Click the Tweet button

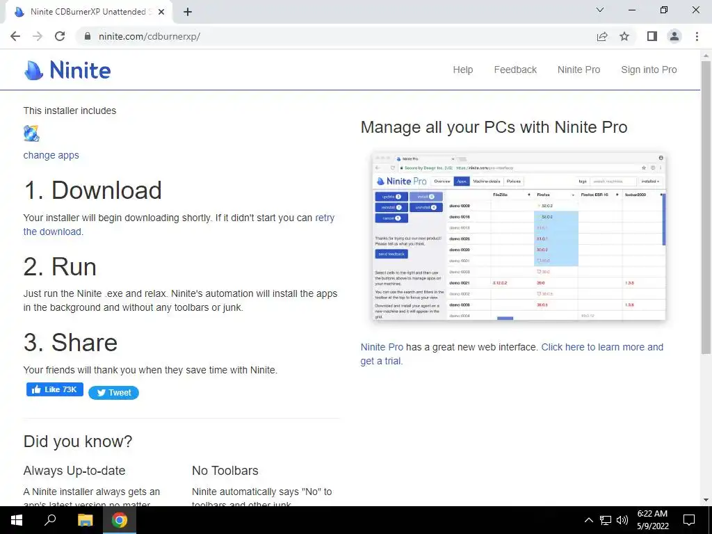pyautogui.click(x=113, y=393)
